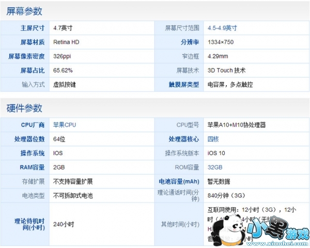Select the iOS 10 version value
This screenshot has height=248, width=310.
point(216,153)
